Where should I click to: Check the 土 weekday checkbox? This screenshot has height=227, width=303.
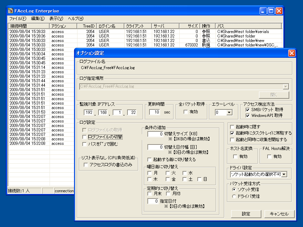point(185,179)
